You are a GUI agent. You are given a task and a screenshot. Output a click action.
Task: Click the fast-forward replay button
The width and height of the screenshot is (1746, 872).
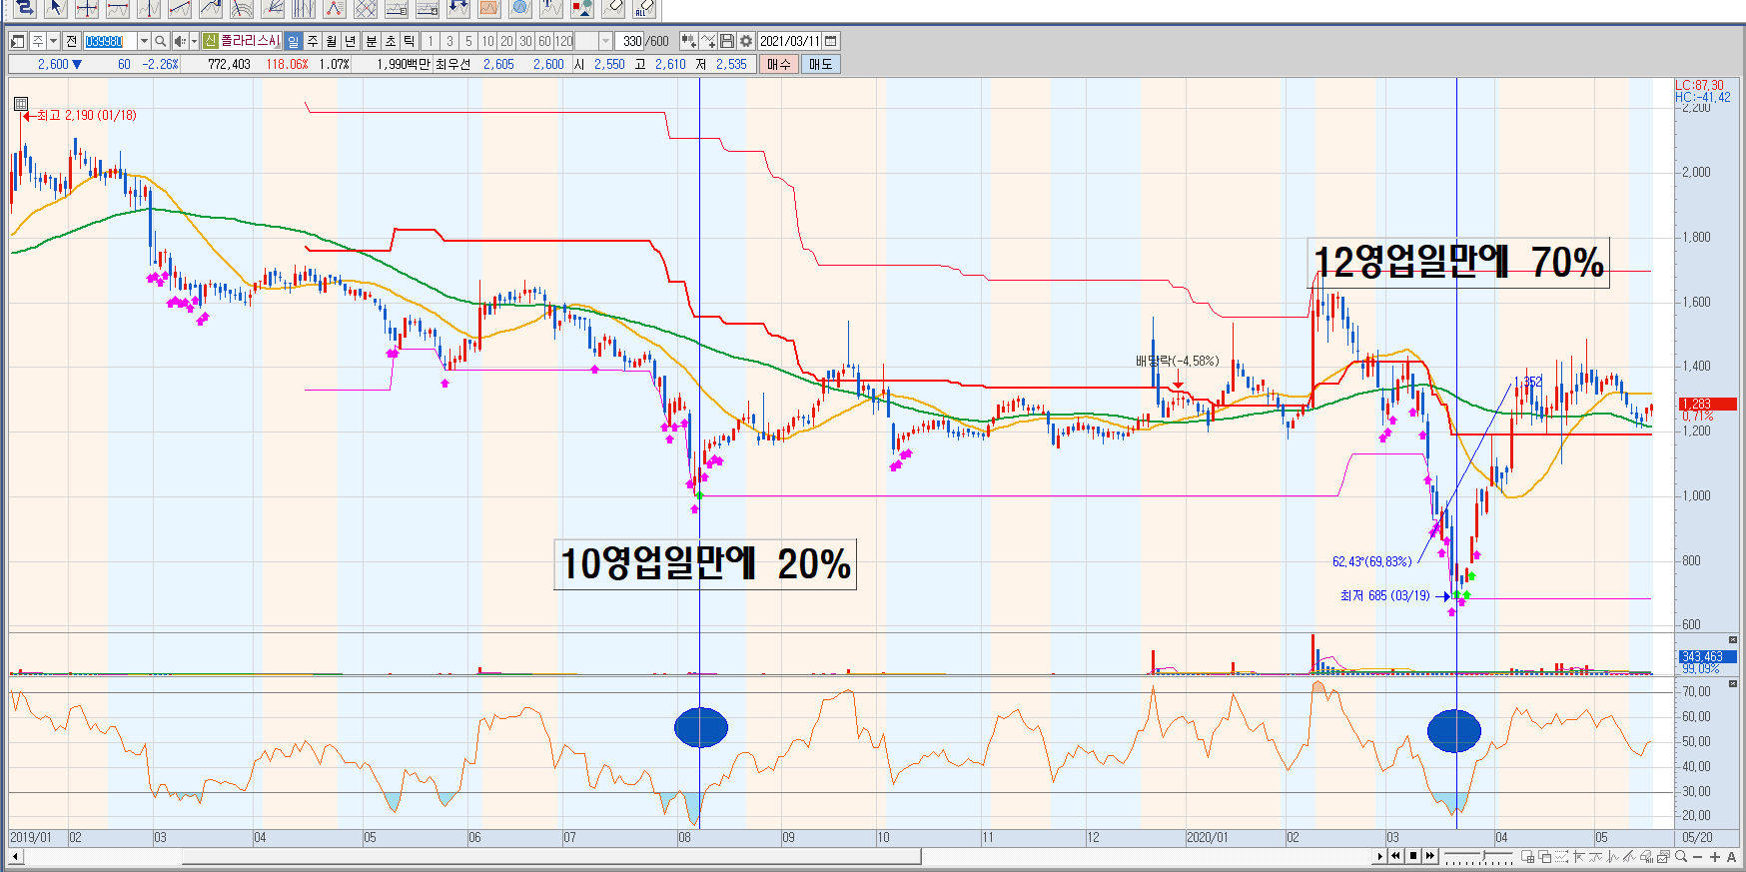[x=1430, y=856]
